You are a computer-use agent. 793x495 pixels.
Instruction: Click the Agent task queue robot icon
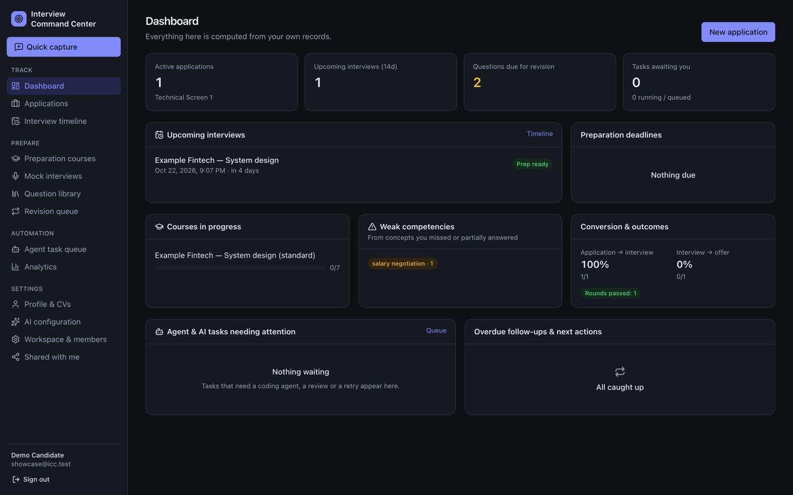15,249
